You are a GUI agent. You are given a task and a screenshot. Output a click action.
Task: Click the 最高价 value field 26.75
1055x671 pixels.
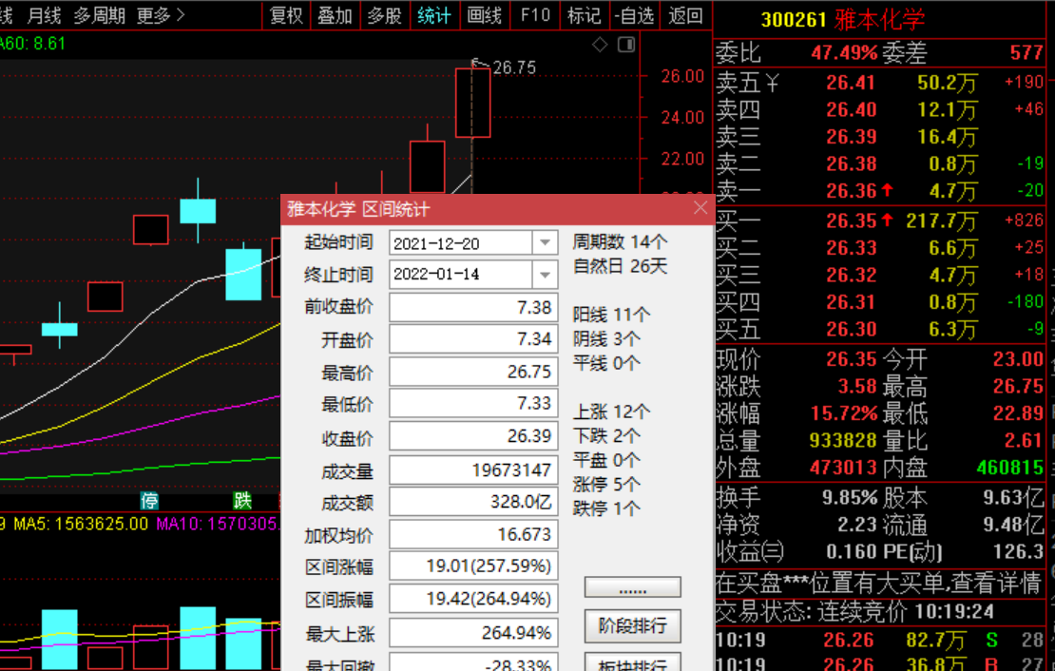click(473, 372)
